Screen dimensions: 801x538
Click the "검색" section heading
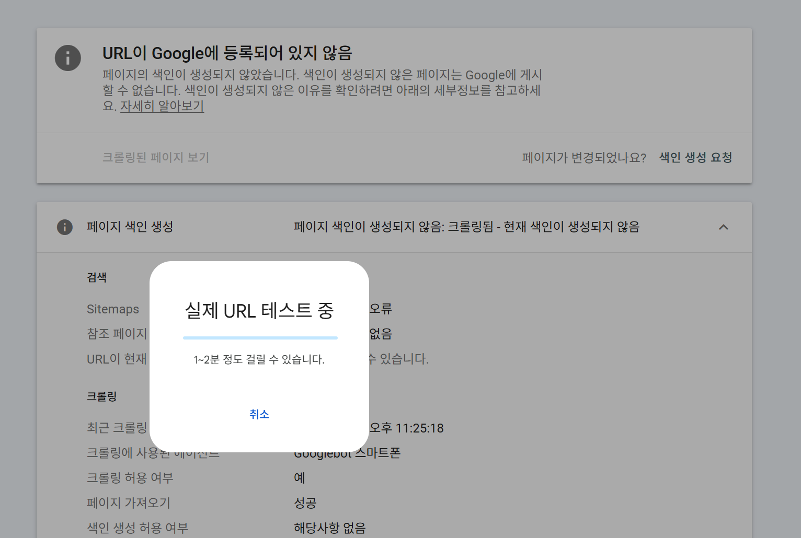tap(97, 277)
